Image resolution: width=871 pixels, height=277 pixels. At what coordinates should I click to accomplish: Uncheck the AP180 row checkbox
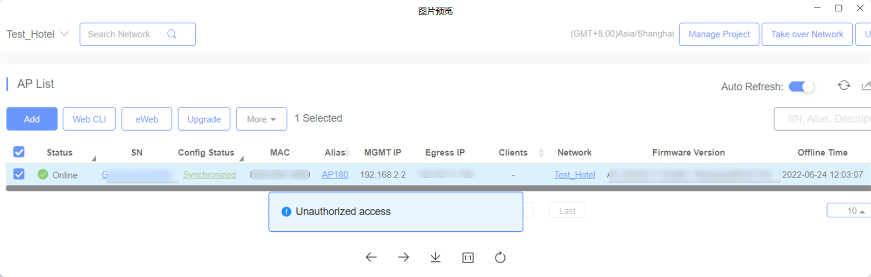pos(19,174)
